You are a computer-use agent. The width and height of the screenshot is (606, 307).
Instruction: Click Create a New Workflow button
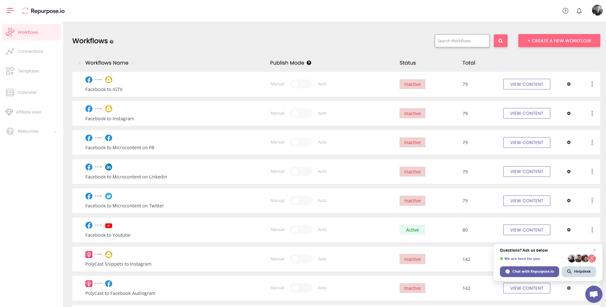559,41
